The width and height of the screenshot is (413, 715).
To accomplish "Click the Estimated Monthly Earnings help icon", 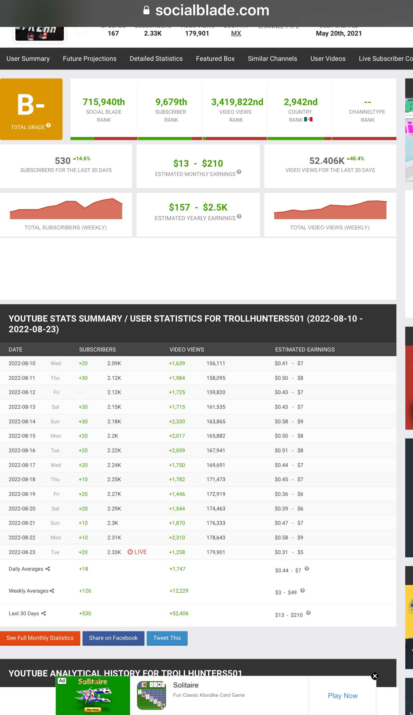I will (x=239, y=172).
